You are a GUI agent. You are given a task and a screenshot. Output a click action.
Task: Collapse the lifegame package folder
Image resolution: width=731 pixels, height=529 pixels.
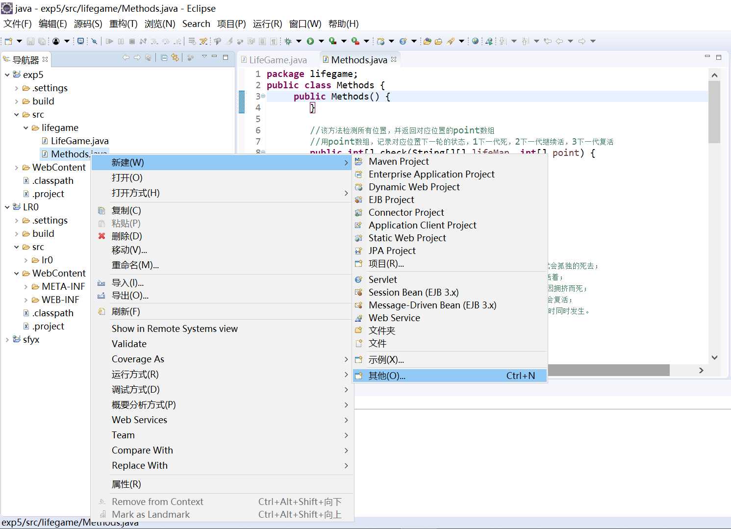point(26,128)
